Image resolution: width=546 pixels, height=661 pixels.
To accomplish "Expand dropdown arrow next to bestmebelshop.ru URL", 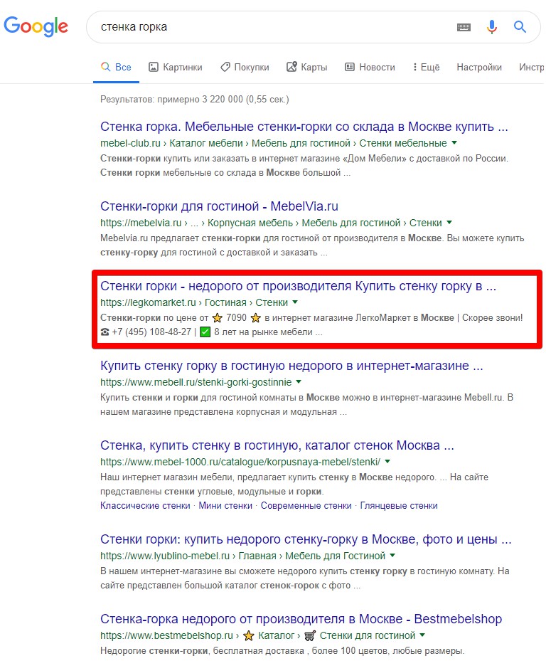I will click(422, 635).
